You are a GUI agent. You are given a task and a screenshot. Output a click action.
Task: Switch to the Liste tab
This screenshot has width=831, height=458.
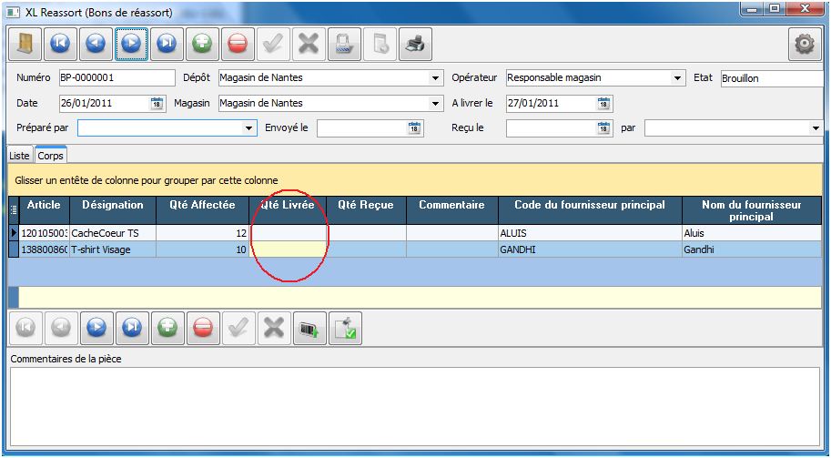coord(19,156)
